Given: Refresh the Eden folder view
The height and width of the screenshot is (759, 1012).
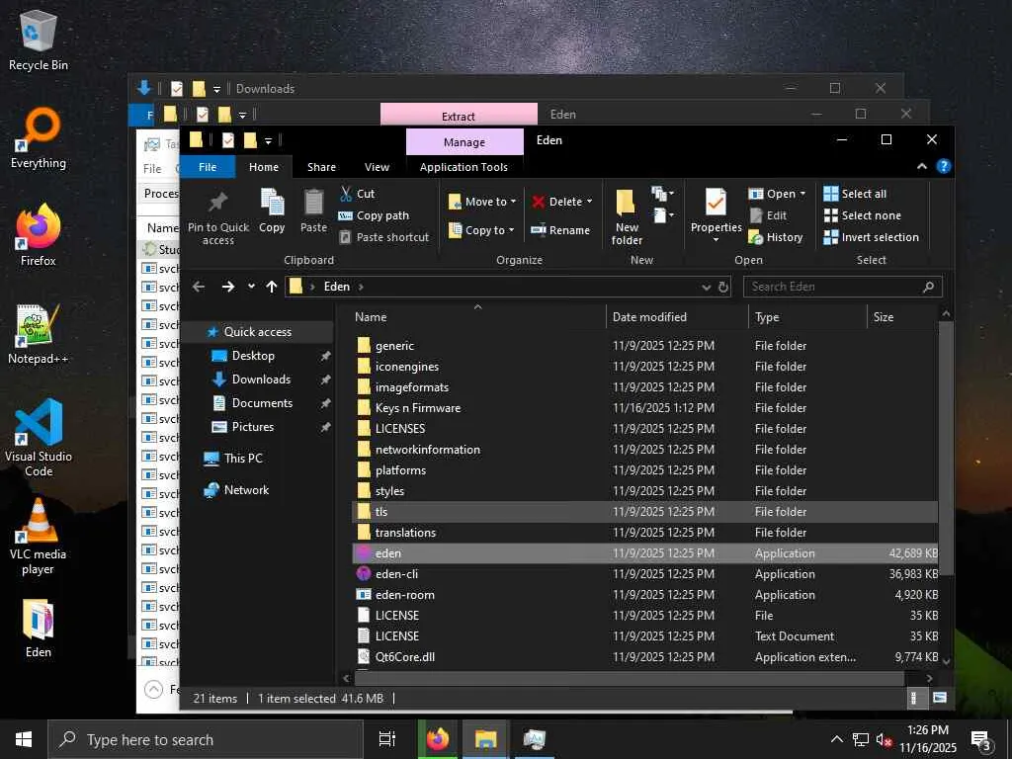Looking at the screenshot, I should tap(723, 287).
